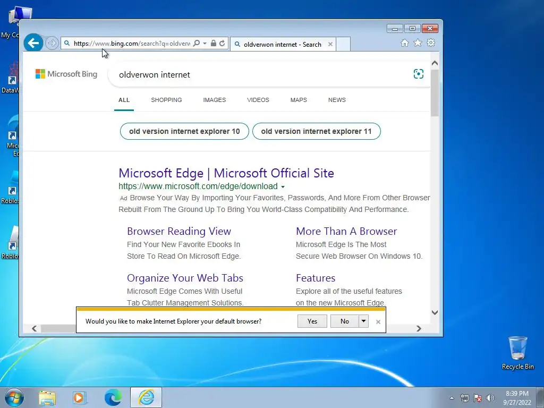544x408 pixels.
Task: Go back with the blue back arrow
Action: click(33, 43)
